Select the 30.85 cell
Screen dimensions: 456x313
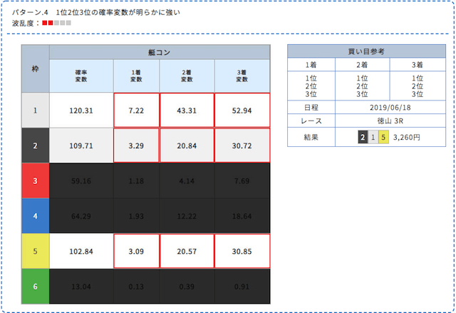pos(242,252)
